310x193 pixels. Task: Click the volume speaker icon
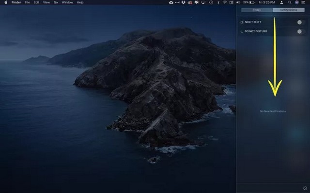click(238, 2)
